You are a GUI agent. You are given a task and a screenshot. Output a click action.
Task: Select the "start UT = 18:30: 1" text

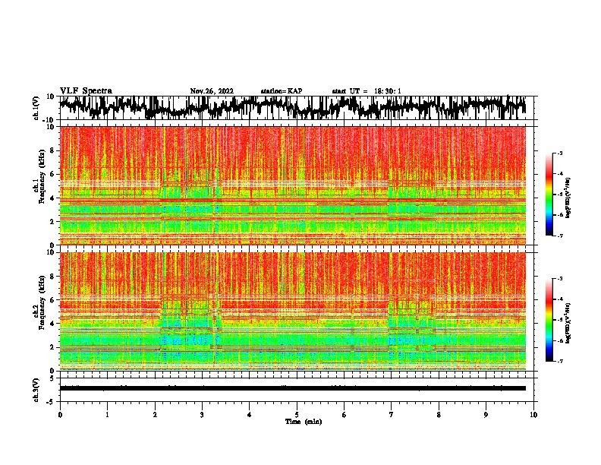[x=367, y=91]
